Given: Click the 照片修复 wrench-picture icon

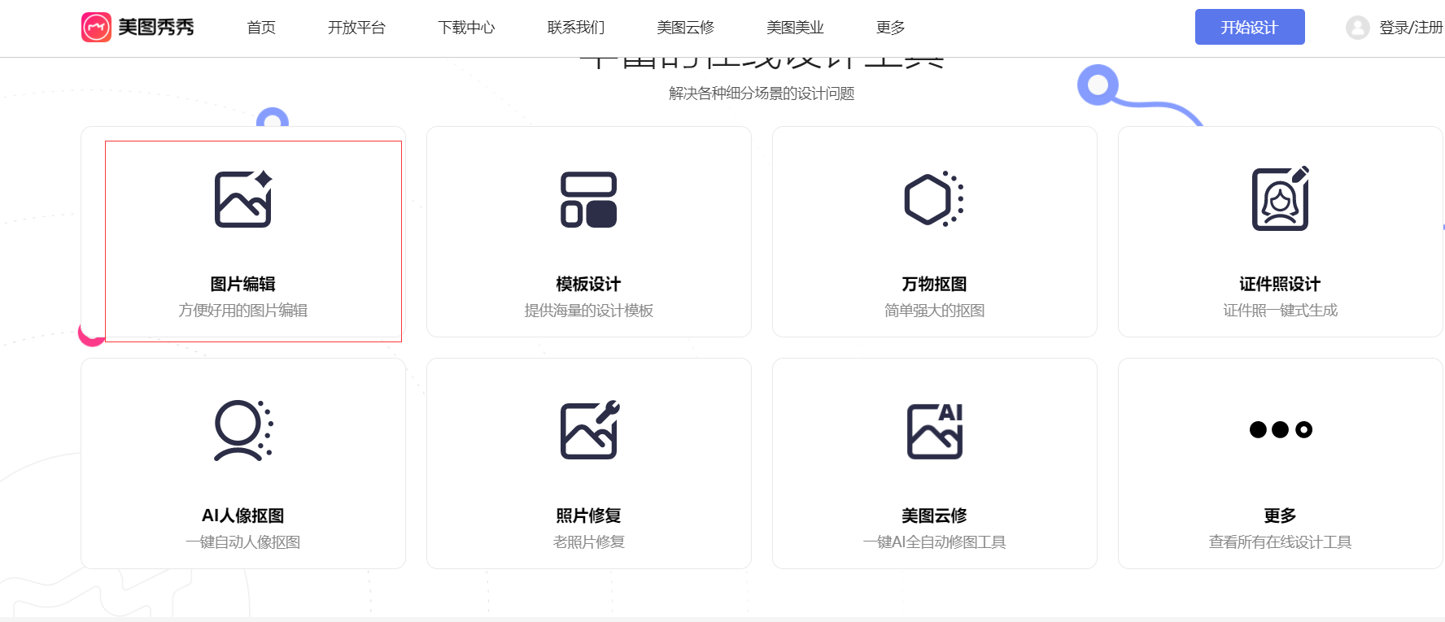Looking at the screenshot, I should tap(590, 430).
